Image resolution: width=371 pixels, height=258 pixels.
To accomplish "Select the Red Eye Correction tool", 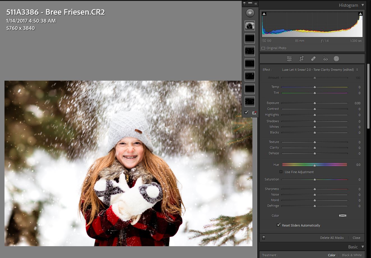I will (325, 59).
